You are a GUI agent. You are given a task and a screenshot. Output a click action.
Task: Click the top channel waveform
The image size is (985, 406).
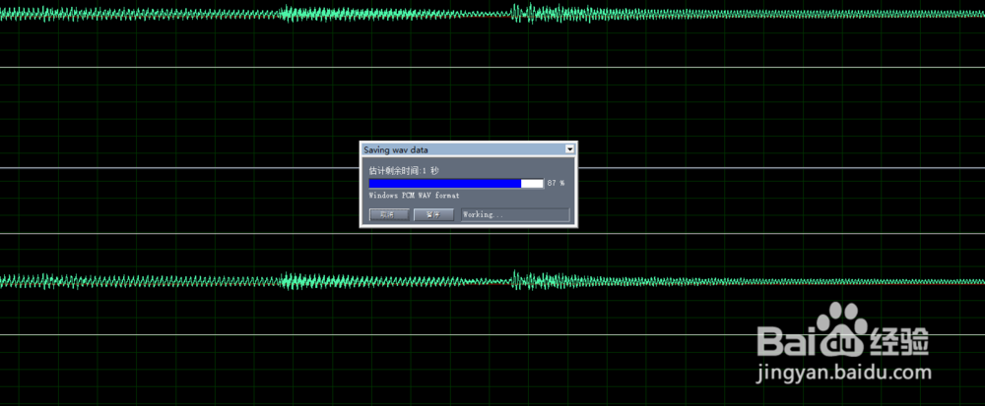tap(492, 13)
